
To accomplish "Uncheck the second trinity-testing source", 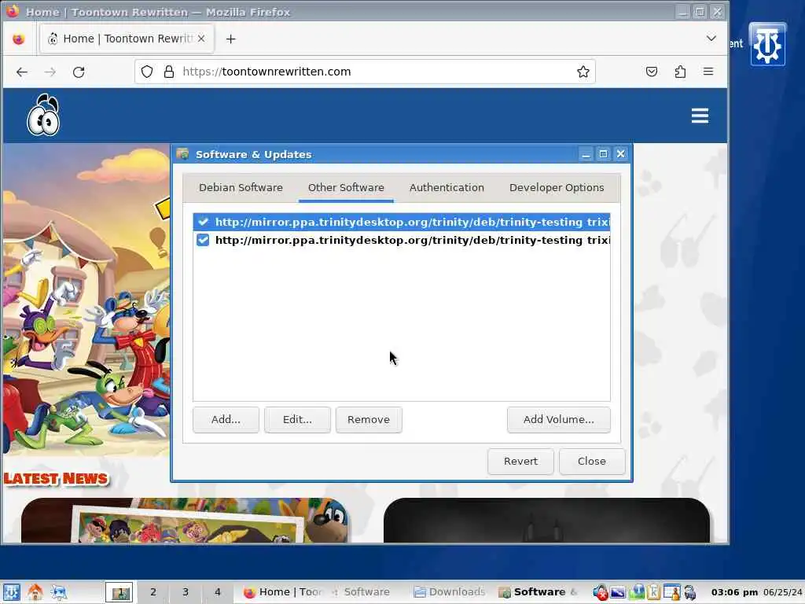I will coord(203,240).
